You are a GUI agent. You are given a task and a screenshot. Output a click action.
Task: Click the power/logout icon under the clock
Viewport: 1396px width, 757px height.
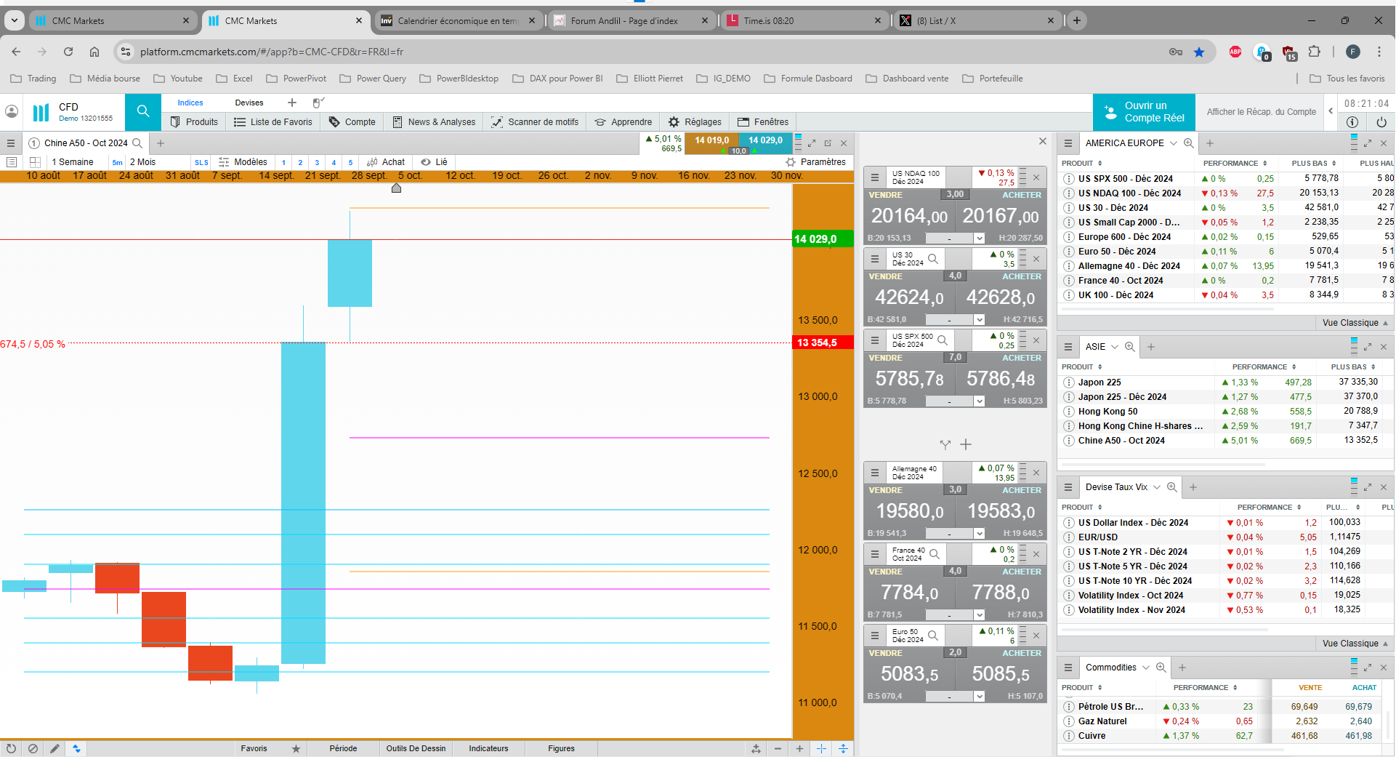pos(1381,122)
